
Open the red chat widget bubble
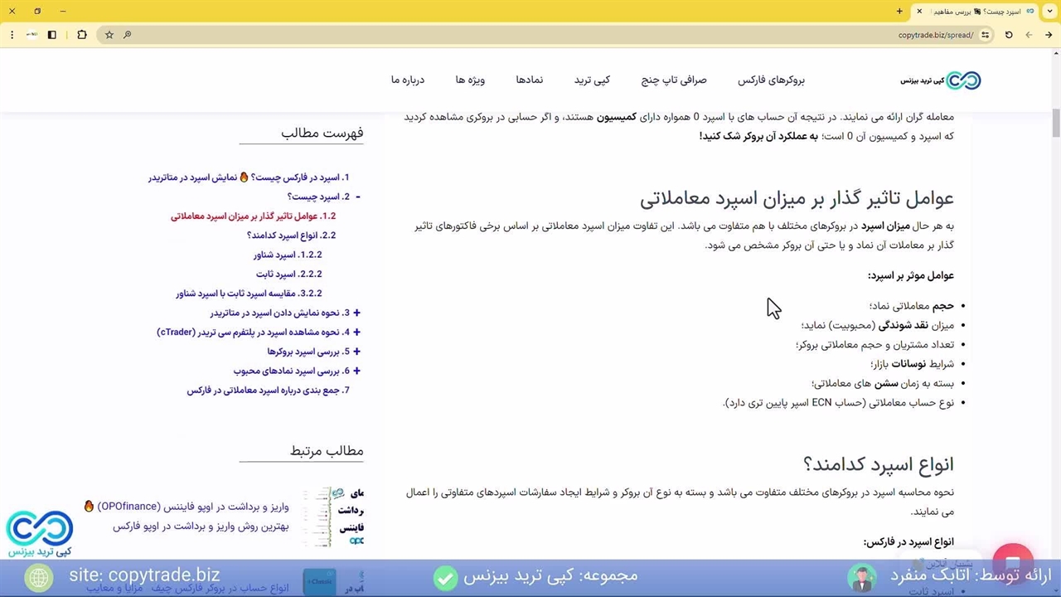[x=1012, y=558]
